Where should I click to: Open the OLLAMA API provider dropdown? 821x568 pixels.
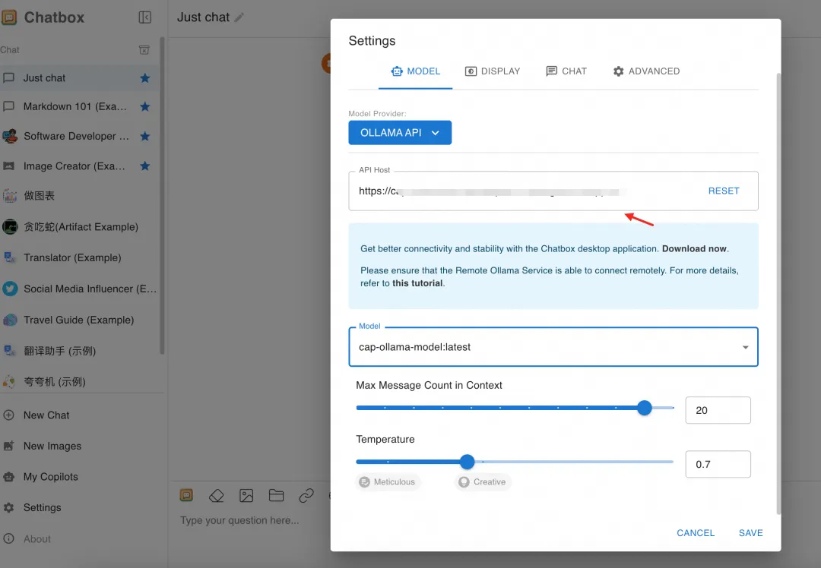coord(400,133)
